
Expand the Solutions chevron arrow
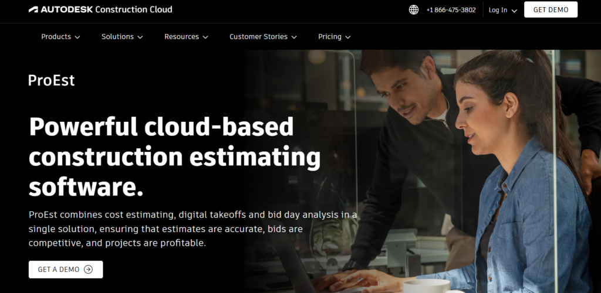tap(140, 37)
